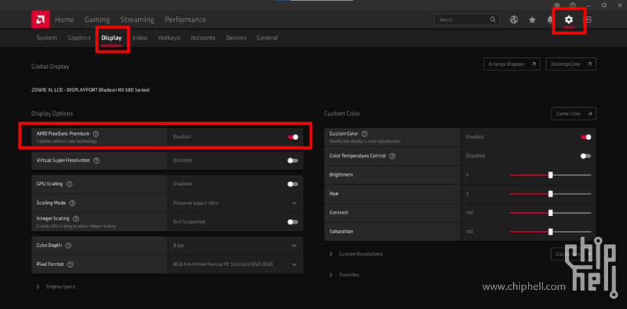The image size is (627, 309).
Task: Disable the AMD FreeSync Premium toggle
Action: coord(292,137)
